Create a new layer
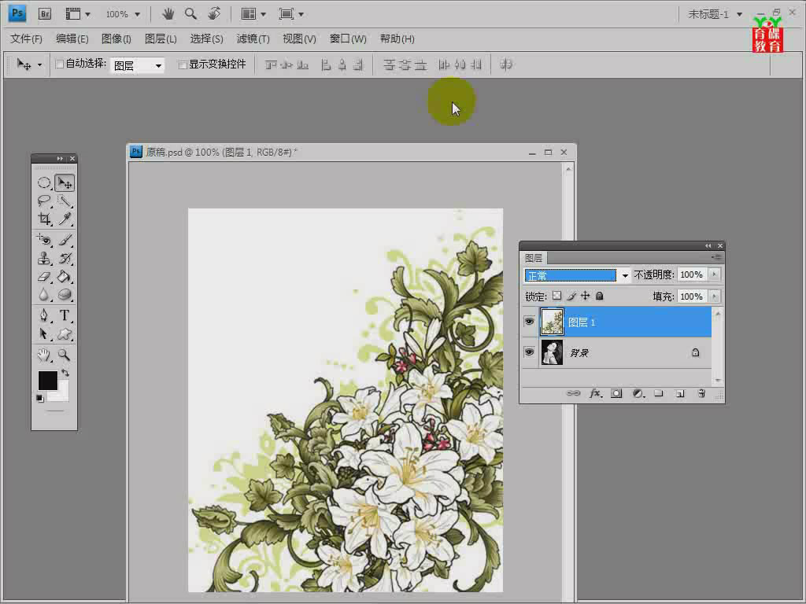The width and height of the screenshot is (806, 604). pyautogui.click(x=680, y=393)
